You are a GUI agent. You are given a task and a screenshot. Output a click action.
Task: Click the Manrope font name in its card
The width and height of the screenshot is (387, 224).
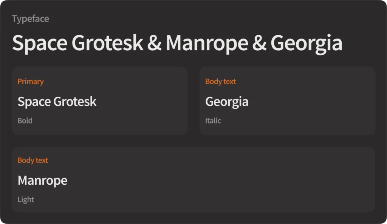pos(42,181)
